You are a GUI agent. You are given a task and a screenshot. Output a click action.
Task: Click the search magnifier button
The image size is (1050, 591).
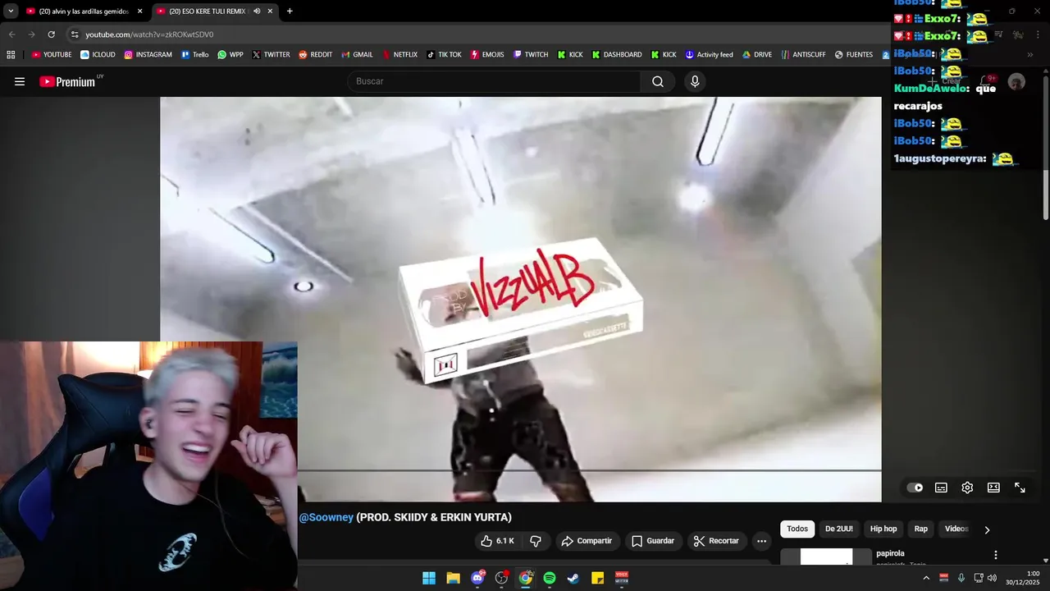658,81
